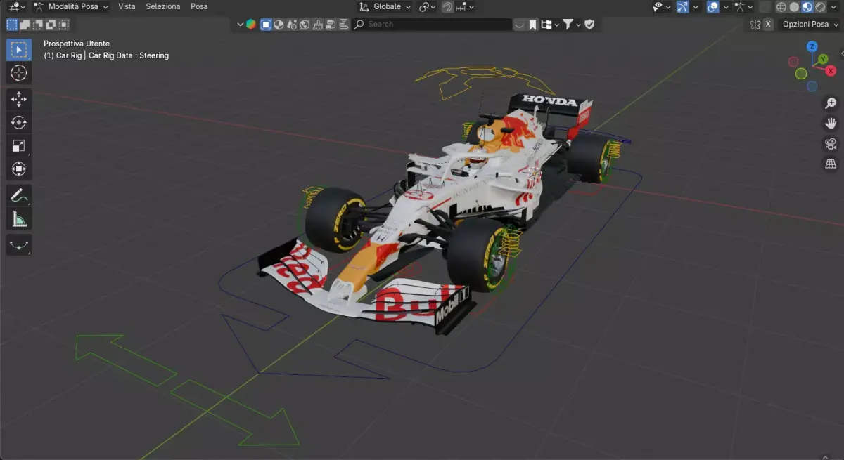Select the Rotate tool
This screenshot has height=460, width=844.
point(19,122)
